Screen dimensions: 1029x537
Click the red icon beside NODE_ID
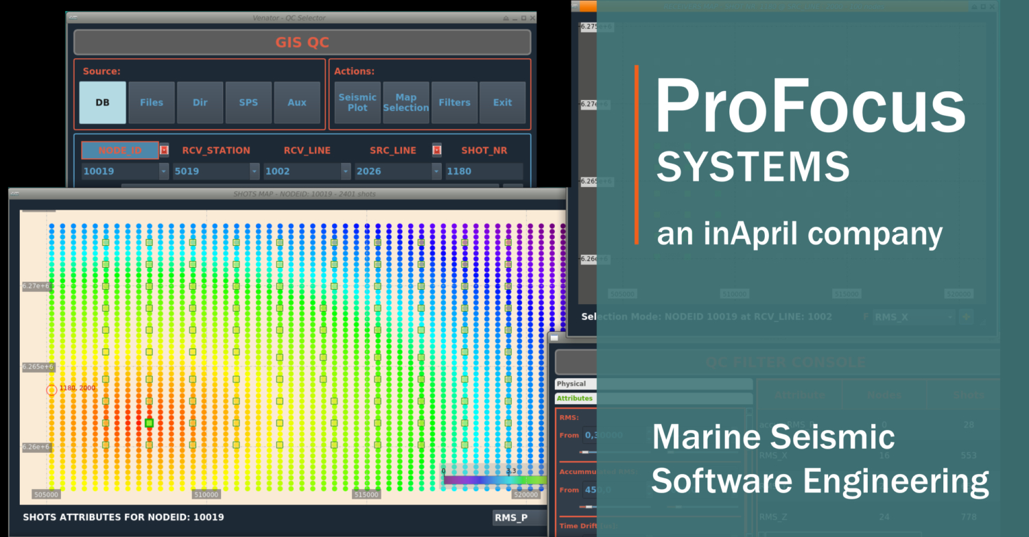click(164, 150)
